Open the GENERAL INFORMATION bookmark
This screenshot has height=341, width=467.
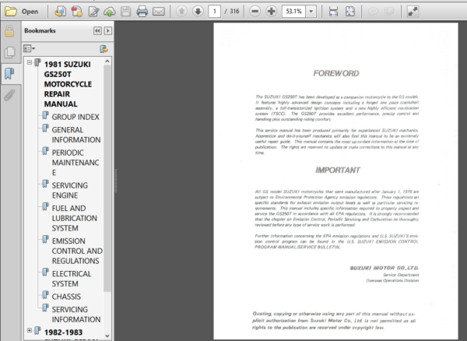click(76, 135)
